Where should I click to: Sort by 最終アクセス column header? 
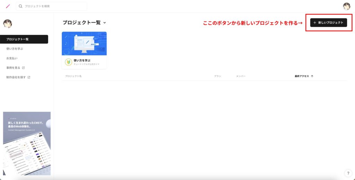(x=302, y=76)
